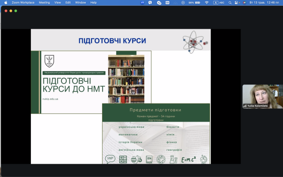Open the Edit menu
Viewport: 283px width, 177px height.
pyautogui.click(x=68, y=2)
